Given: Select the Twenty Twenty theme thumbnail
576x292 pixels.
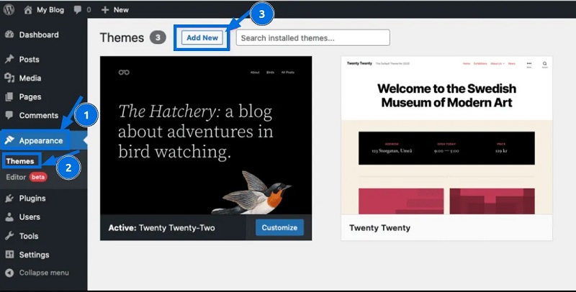Looking at the screenshot, I should click(x=446, y=135).
